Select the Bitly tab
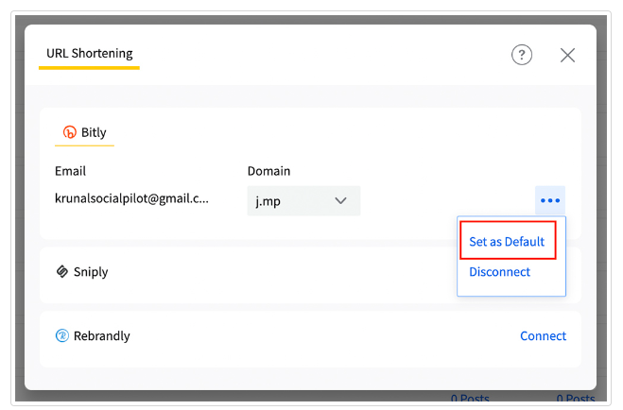The height and width of the screenshot is (410, 623). 85,132
